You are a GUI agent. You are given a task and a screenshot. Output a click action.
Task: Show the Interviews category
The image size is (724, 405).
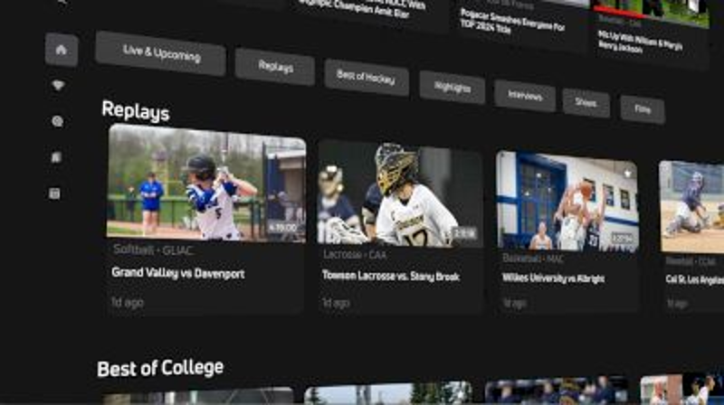(524, 96)
